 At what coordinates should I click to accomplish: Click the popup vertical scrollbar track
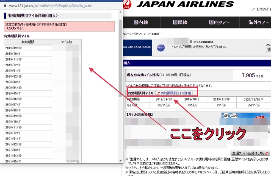point(120,106)
